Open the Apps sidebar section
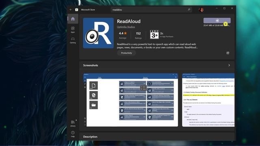260x146 pixels. pyautogui.click(x=73, y=30)
